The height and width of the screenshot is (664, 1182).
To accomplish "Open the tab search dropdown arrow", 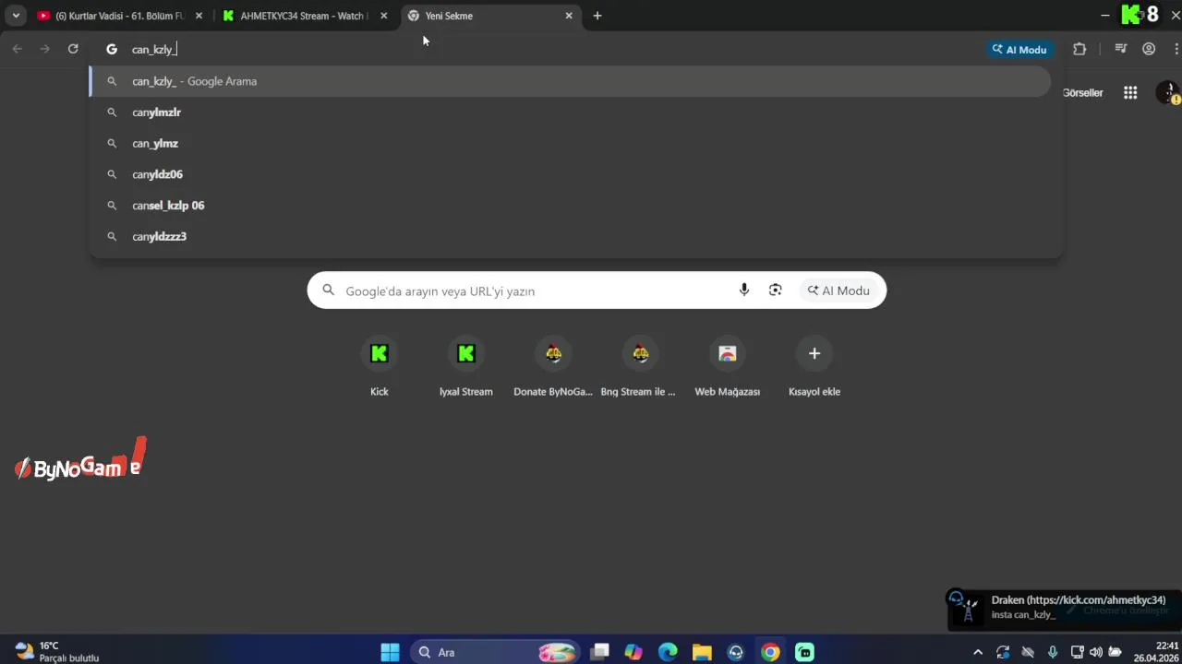I will tap(16, 16).
